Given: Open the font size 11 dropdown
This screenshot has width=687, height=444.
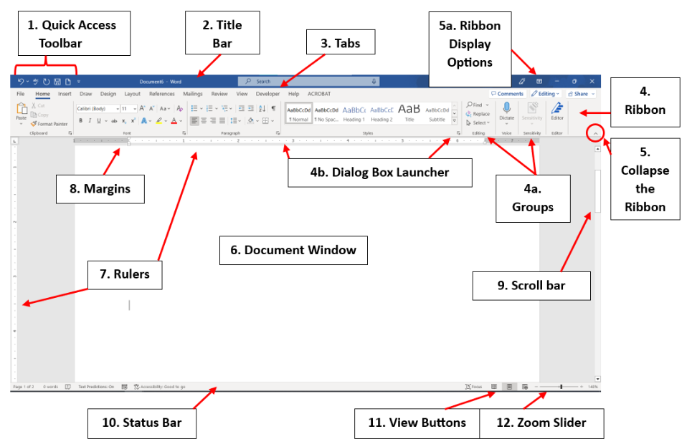Looking at the screenshot, I should coord(135,108).
